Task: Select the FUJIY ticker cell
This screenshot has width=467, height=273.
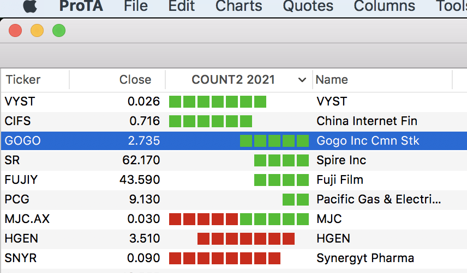Action: click(21, 180)
